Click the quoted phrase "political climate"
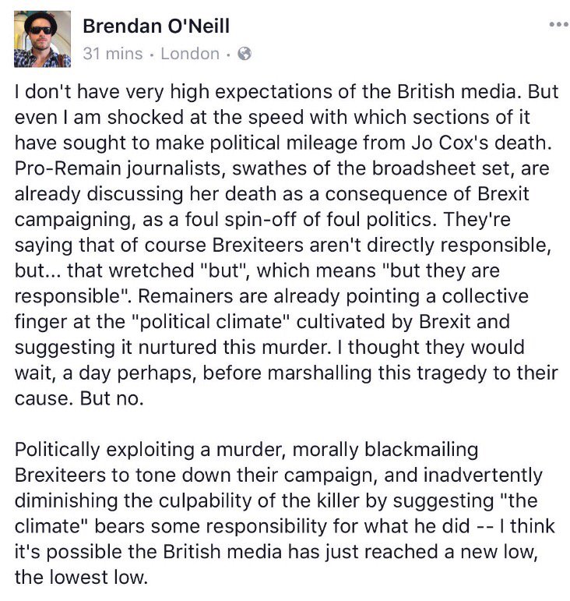The width and height of the screenshot is (570, 601). [210, 322]
